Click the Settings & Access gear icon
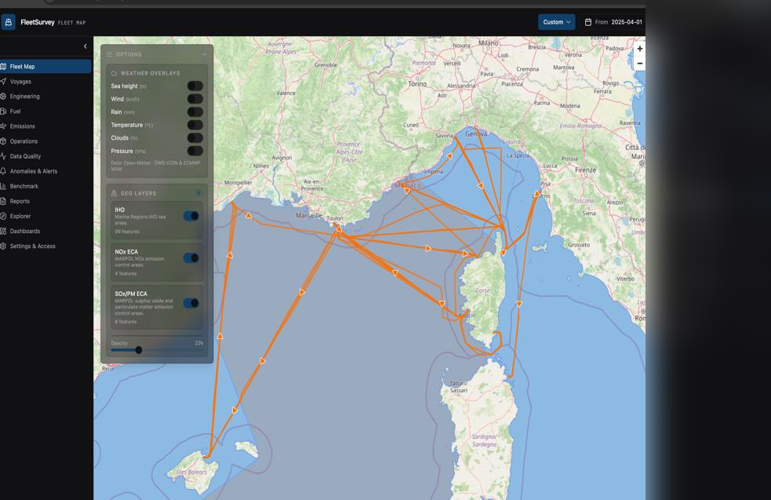The image size is (771, 500). coord(3,246)
